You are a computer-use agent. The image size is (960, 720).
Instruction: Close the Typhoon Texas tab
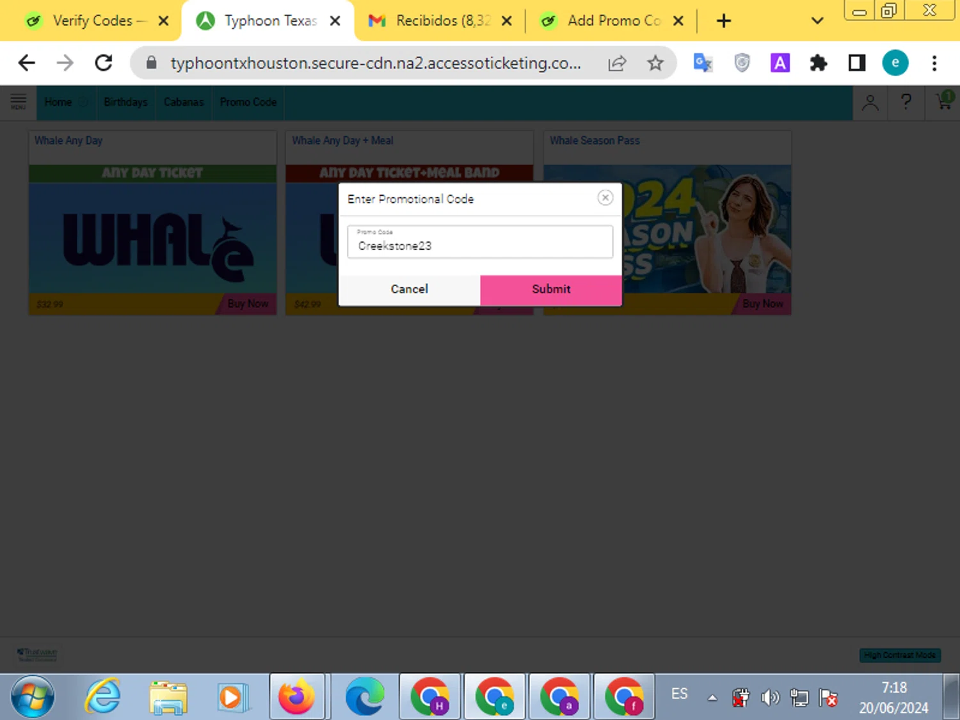335,21
